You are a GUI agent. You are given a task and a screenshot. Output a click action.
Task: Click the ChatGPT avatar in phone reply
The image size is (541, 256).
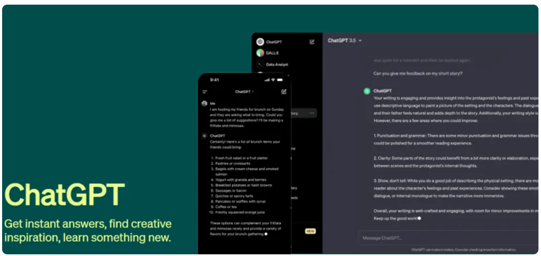tap(204, 136)
